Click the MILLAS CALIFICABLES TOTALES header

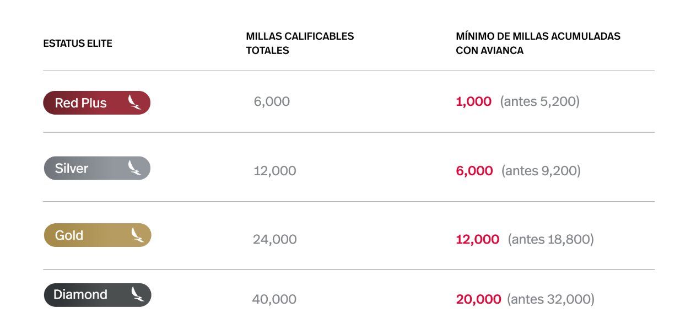300,44
